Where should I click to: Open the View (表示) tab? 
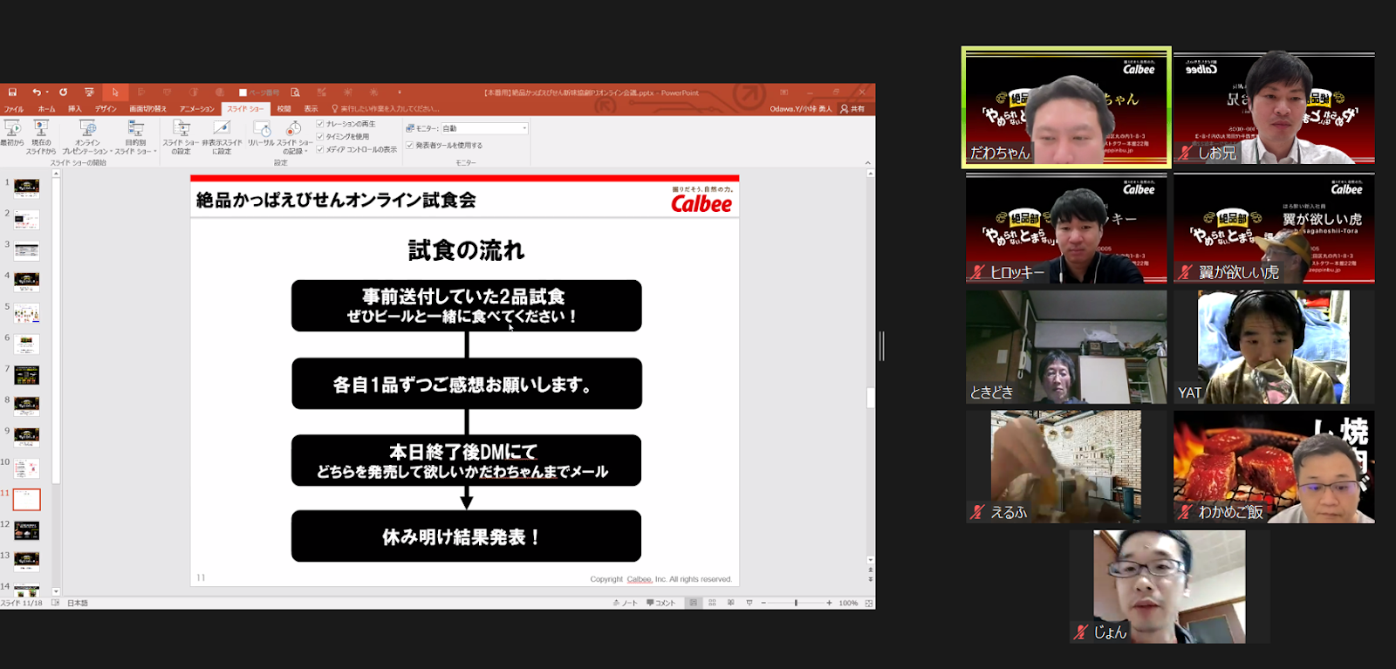point(311,109)
